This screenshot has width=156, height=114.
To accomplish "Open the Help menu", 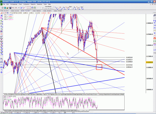I will [49, 4].
